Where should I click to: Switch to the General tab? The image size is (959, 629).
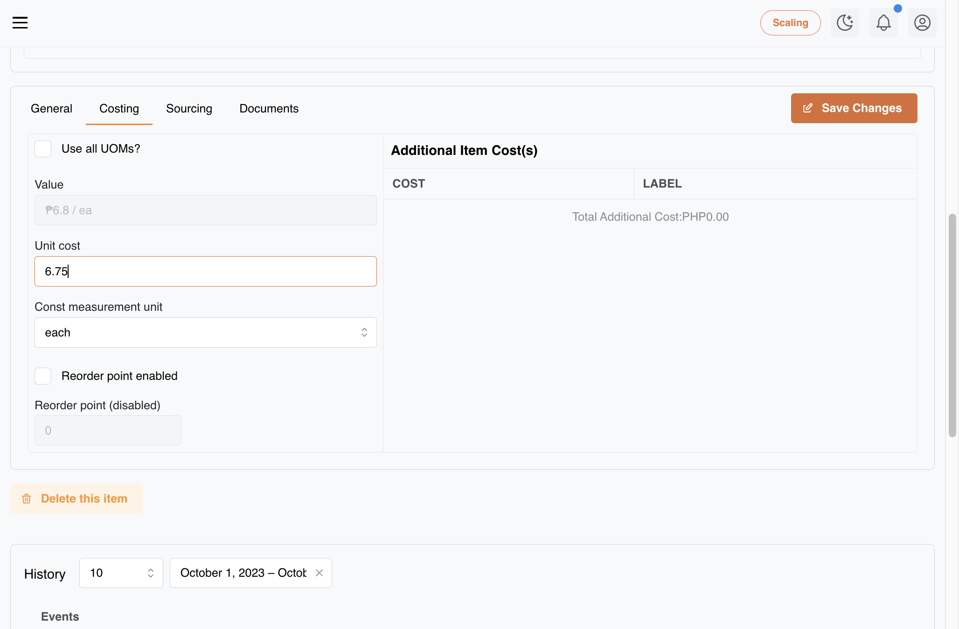51,109
